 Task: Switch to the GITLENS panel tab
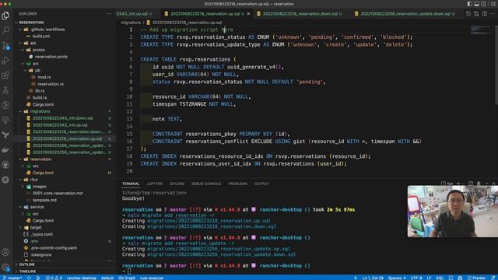(177, 184)
